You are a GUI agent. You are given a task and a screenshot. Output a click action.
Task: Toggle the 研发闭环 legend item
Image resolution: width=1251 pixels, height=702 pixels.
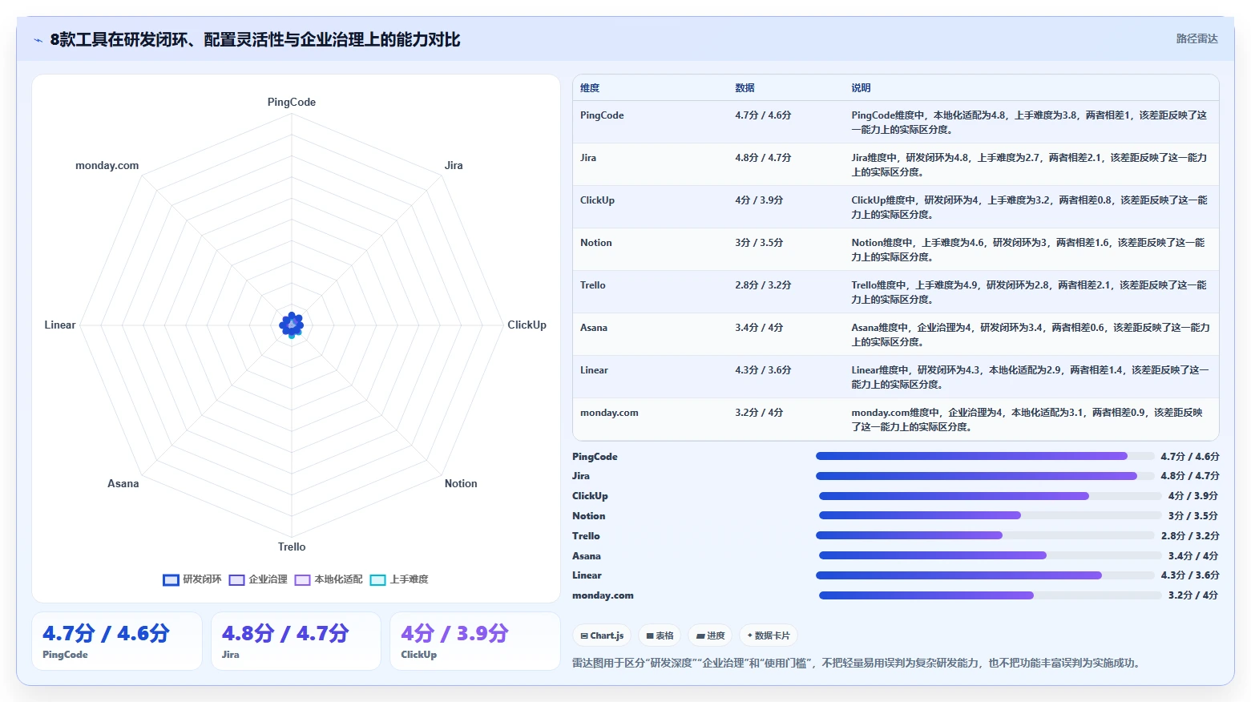192,579
